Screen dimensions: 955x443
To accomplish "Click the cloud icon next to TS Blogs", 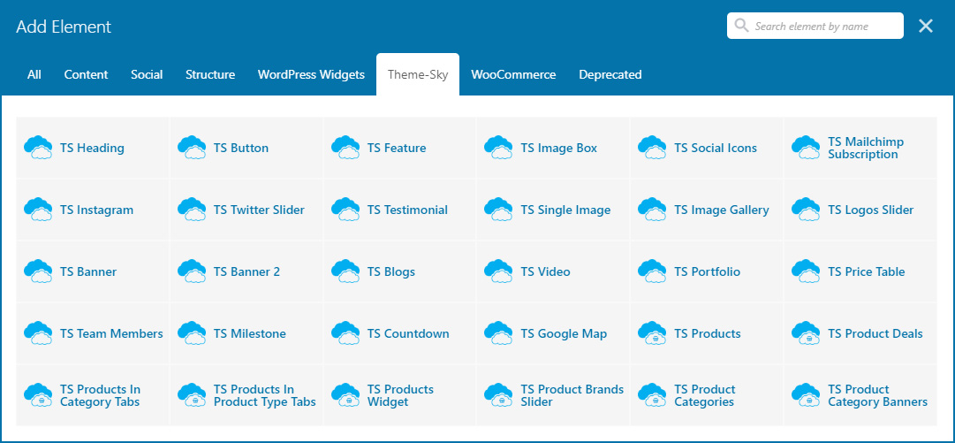I will tap(345, 271).
